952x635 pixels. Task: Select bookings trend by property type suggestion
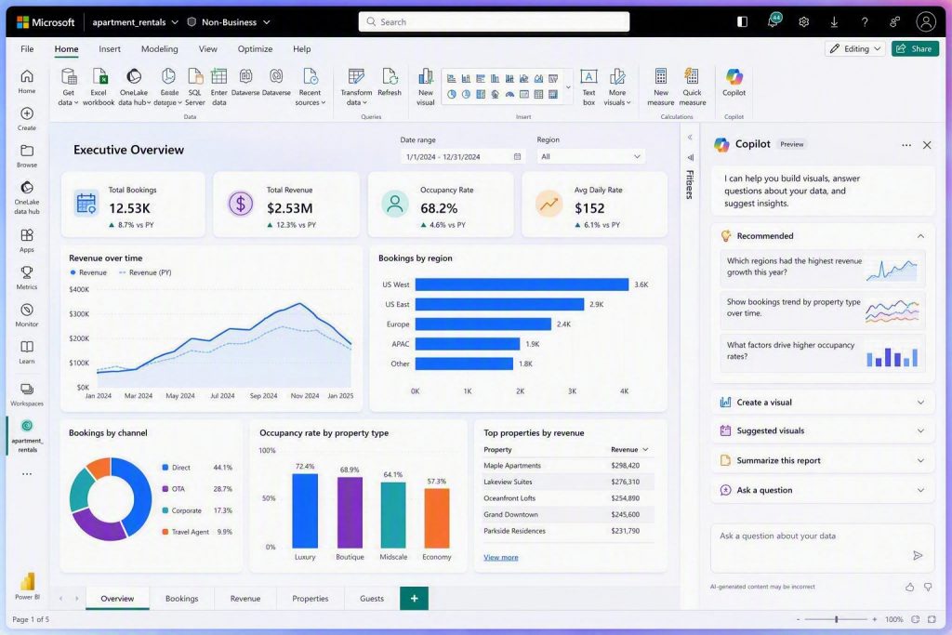click(823, 309)
